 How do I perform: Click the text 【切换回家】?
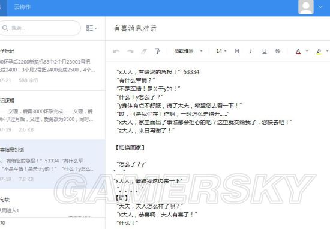[x=130, y=147]
